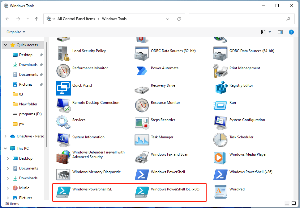Open the WordPad icon
Image resolution: width=300 pixels, height=208 pixels.
point(221,192)
